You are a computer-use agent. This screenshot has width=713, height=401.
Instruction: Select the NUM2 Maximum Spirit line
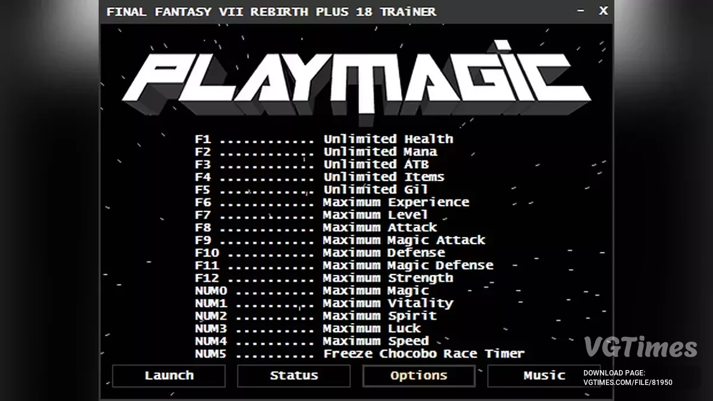pos(316,315)
